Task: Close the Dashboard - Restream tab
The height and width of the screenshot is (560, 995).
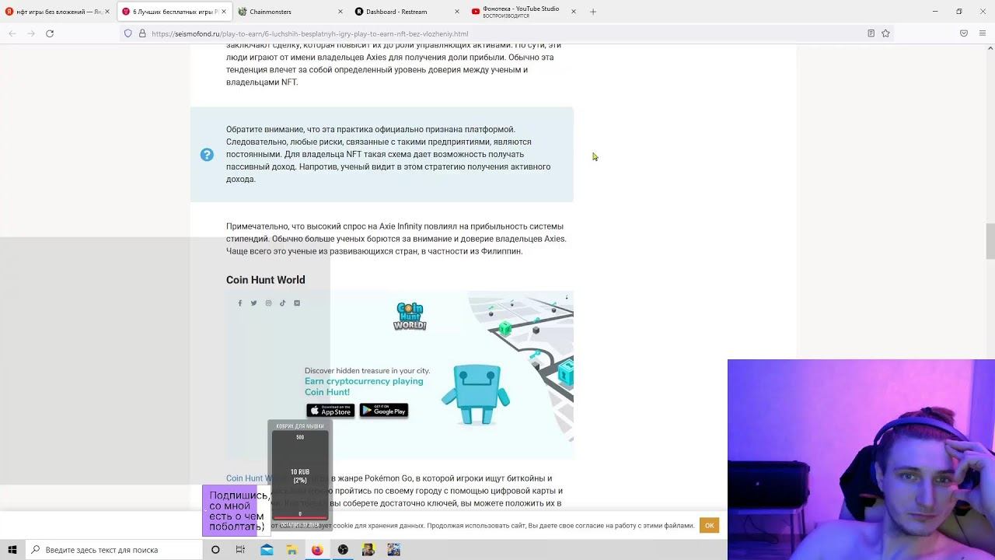Action: [x=456, y=12]
